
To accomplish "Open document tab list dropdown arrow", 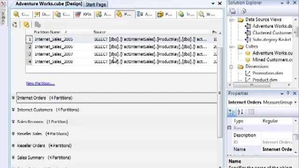I will [213, 3].
